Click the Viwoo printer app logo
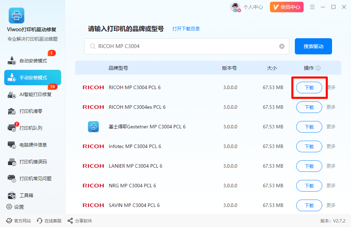Image resolution: width=351 pixels, height=228 pixels. point(16,15)
